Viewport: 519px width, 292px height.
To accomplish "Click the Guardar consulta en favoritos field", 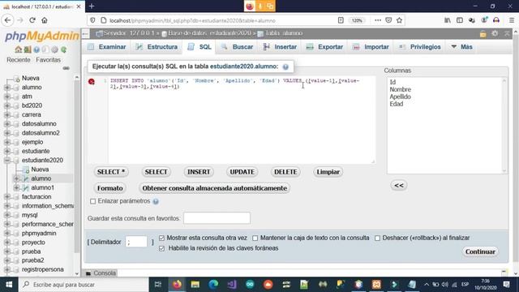I will (x=217, y=218).
